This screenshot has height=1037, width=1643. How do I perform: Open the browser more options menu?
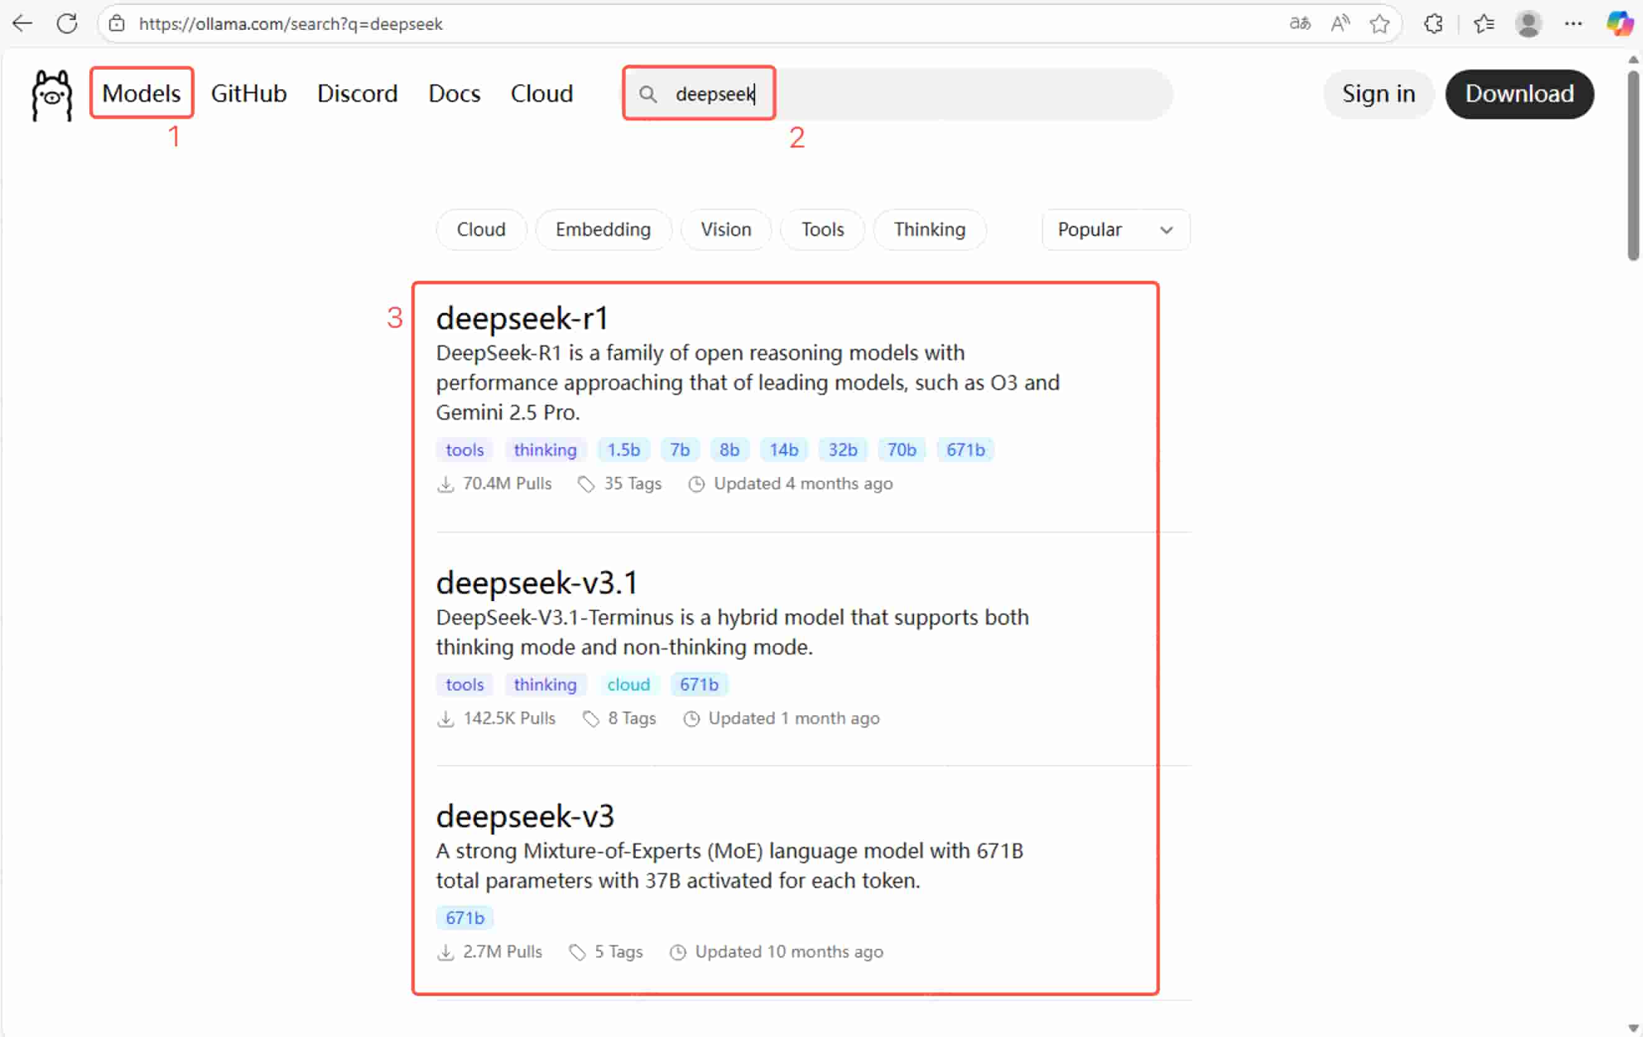click(x=1574, y=23)
